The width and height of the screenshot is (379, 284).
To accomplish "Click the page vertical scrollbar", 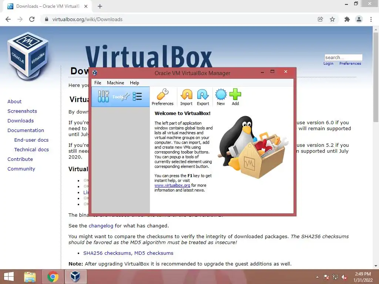I will click(376, 77).
